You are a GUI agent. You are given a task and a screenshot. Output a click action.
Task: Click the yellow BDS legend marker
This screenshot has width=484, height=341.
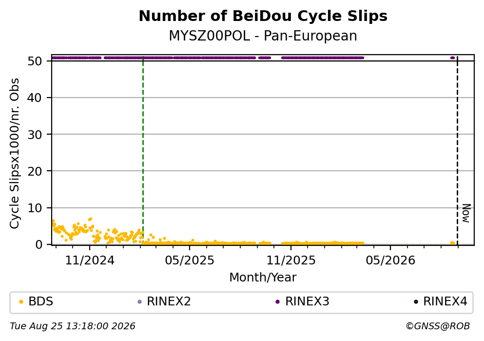pyautogui.click(x=21, y=302)
